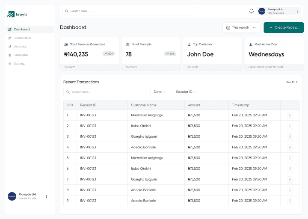Click the notification bell icon

click(252, 11)
